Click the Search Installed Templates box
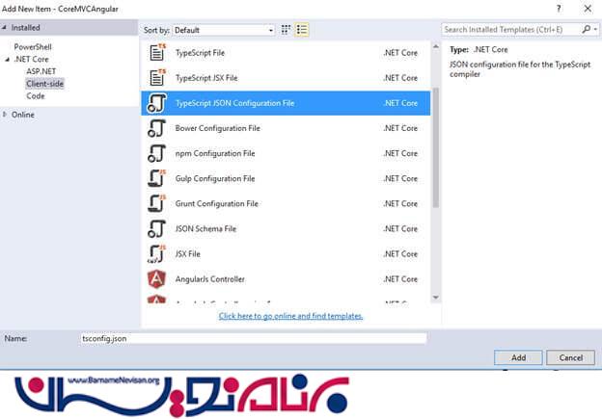The width and height of the screenshot is (602, 419). point(511,30)
